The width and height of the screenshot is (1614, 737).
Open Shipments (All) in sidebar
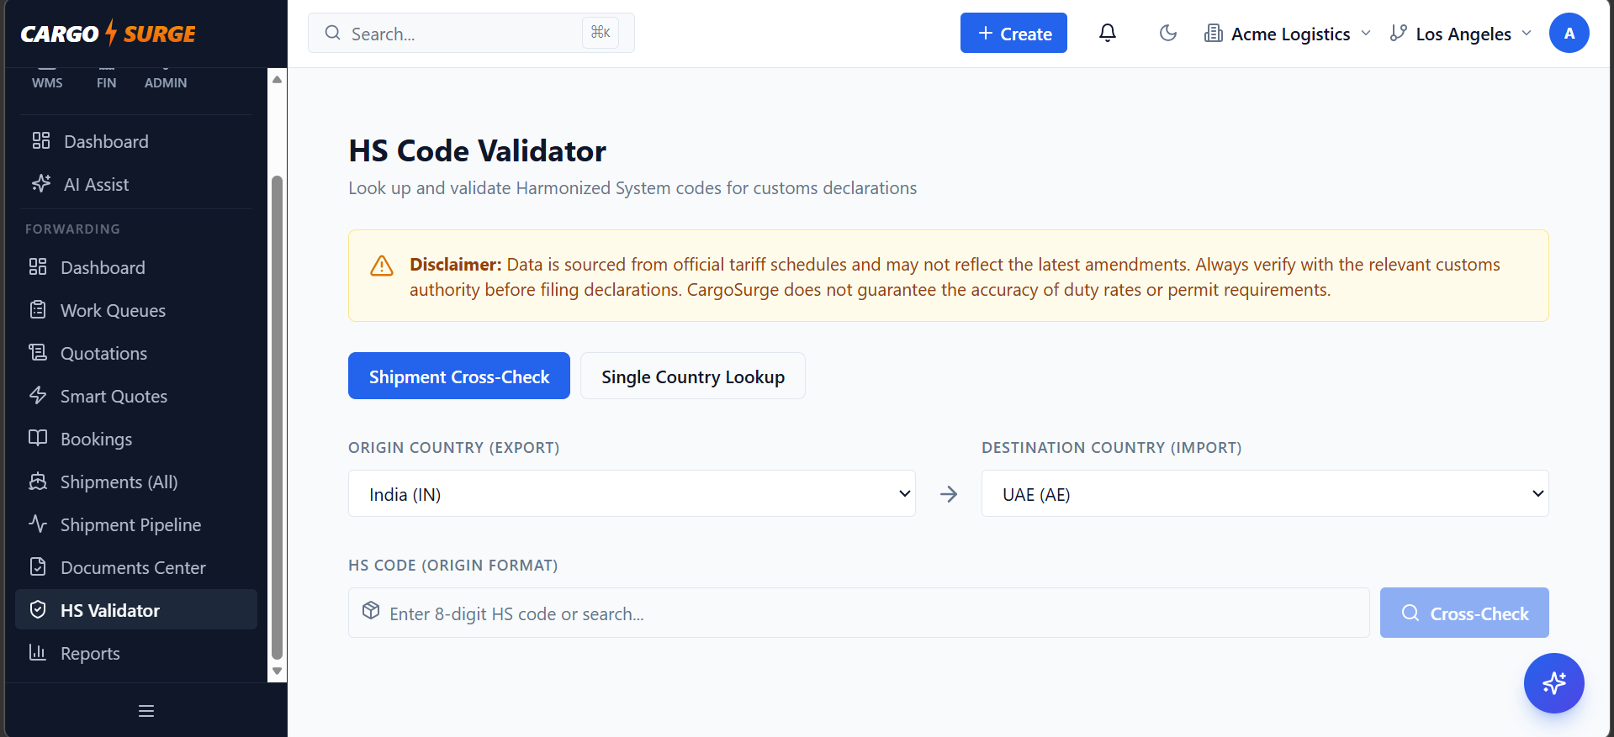(135, 482)
